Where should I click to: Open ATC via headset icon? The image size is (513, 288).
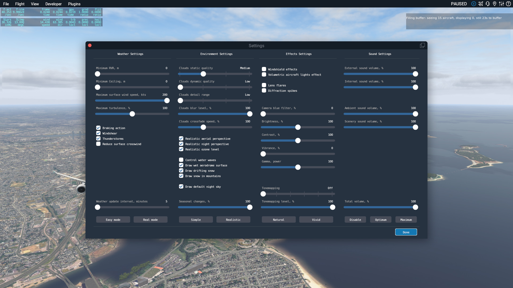click(488, 4)
